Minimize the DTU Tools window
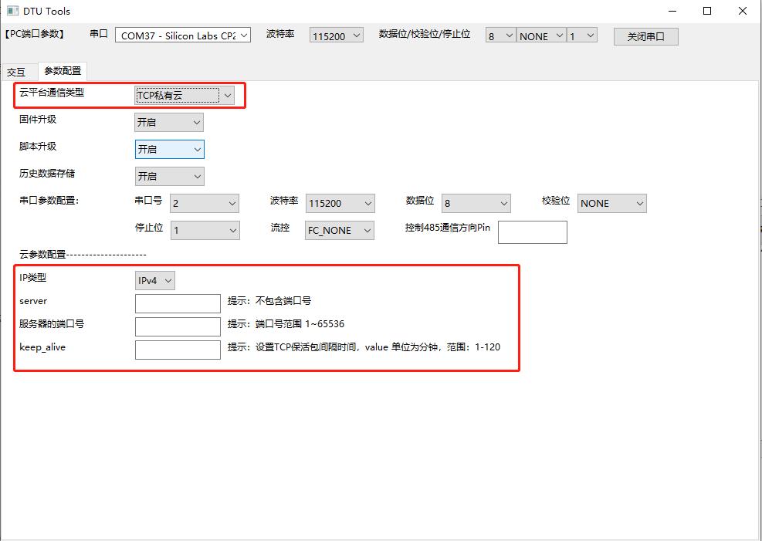Viewport: 762px width, 541px height. click(x=672, y=11)
